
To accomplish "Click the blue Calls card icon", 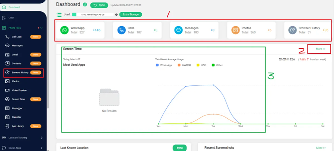I will pos(122,30).
